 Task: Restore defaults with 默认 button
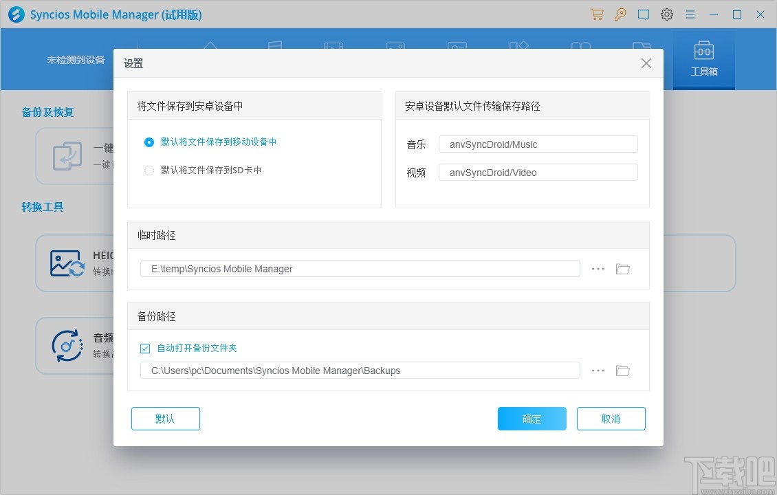coord(165,418)
